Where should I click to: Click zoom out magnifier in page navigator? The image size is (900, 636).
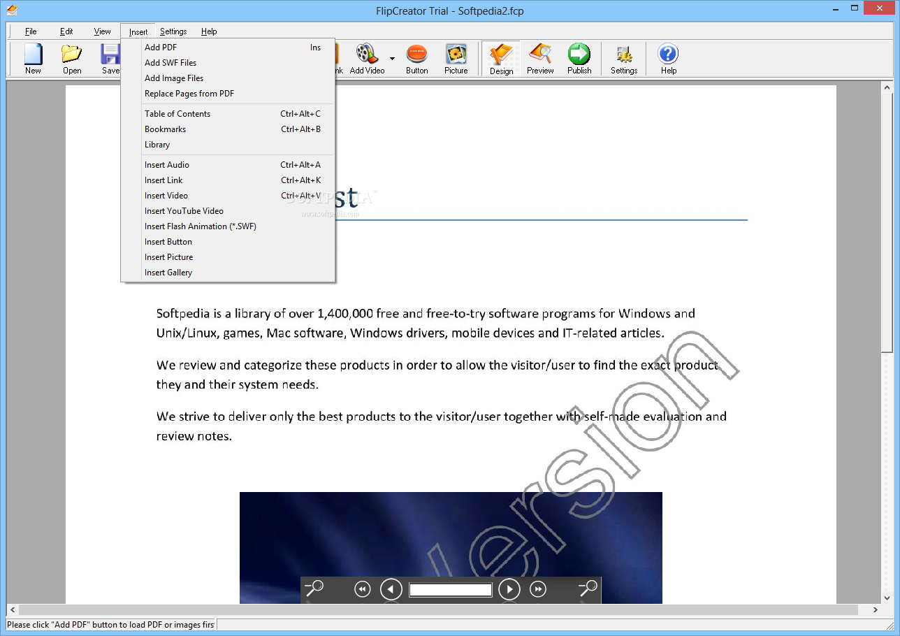coord(314,589)
